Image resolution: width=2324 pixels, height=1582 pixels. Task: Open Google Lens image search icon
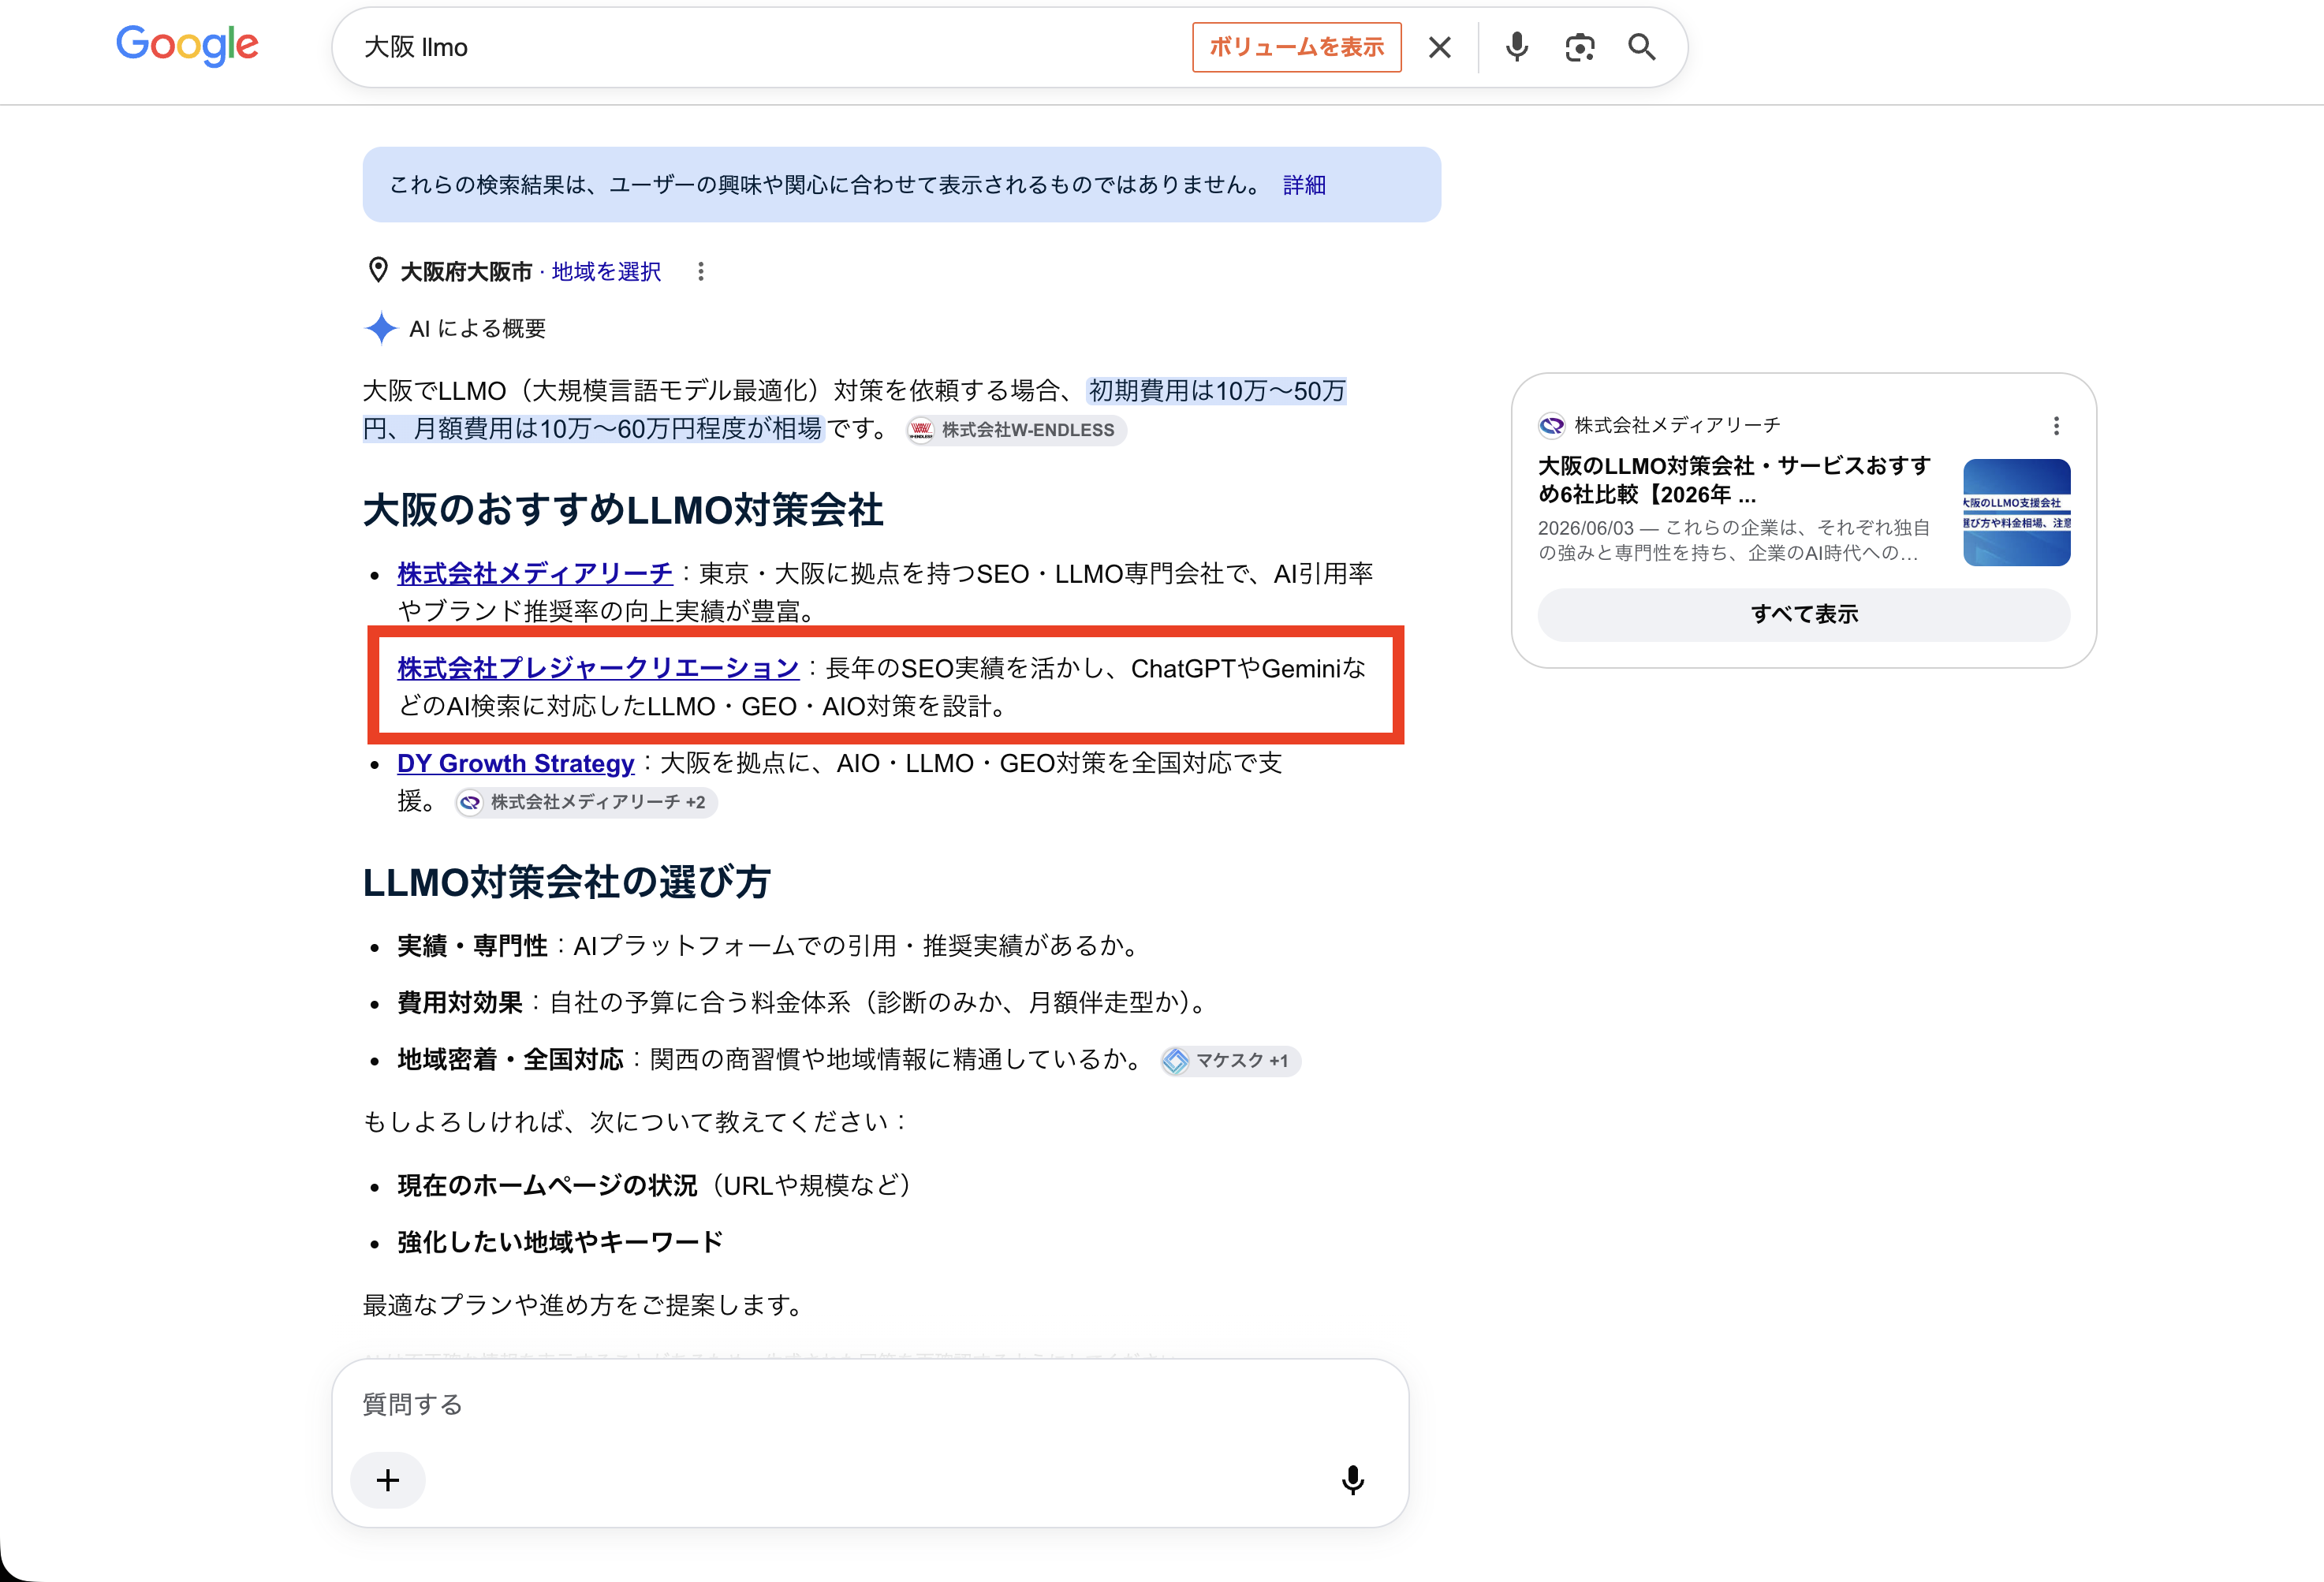(x=1579, y=47)
